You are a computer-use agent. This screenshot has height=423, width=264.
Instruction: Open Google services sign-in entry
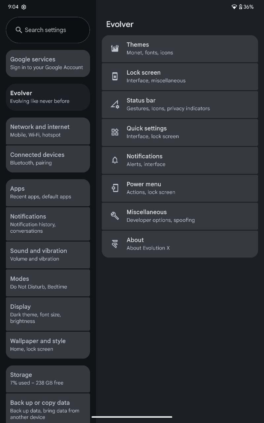pos(48,63)
